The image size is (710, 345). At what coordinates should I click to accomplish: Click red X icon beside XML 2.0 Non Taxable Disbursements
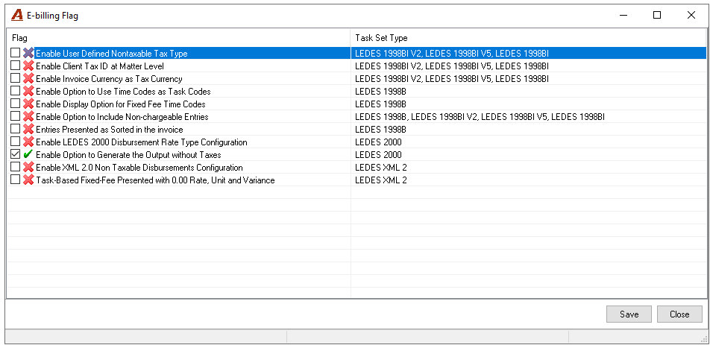point(28,168)
